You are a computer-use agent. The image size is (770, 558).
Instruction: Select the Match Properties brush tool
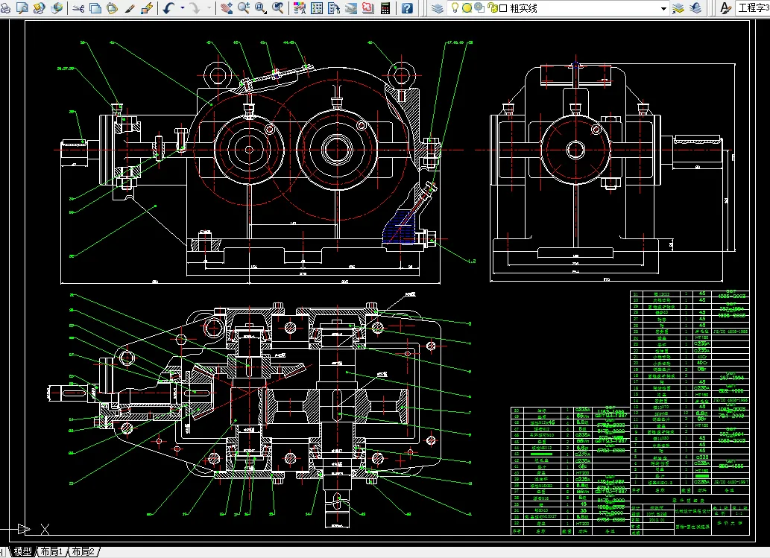point(130,8)
